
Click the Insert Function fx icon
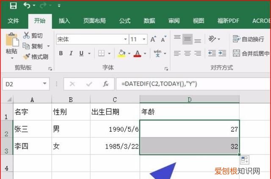(x=105, y=84)
